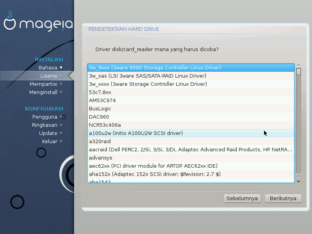The height and width of the screenshot is (234, 312).
Task: Choose the a100u2w Initio SCSI driver
Action: [191, 133]
